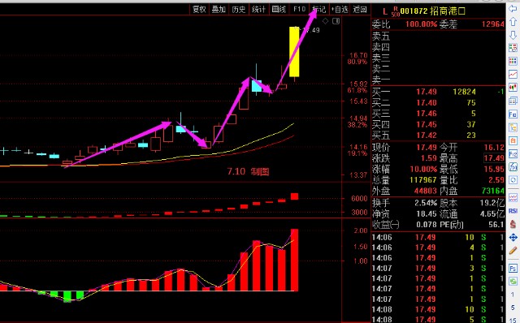
Task: Click the blue four-way move arrows icon
Action: 513,238
